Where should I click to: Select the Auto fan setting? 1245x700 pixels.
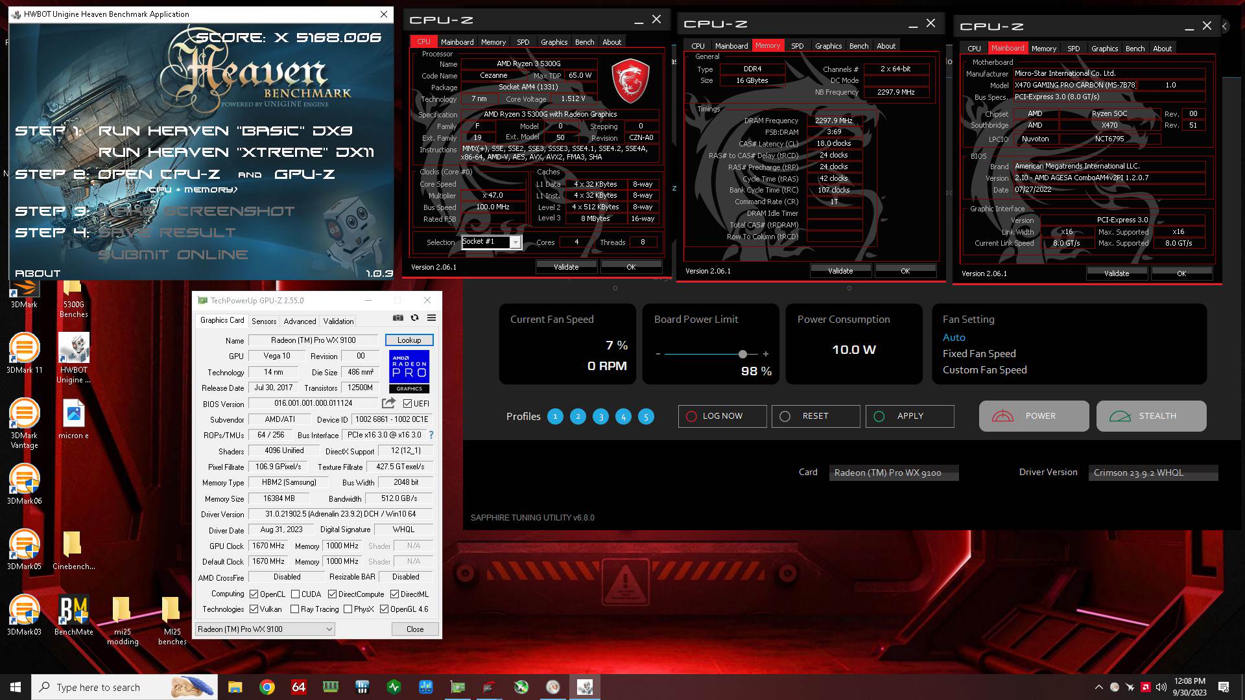954,338
